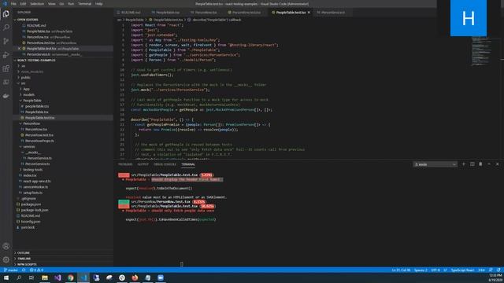Collapse the REACT-TESTING-EXAMPLES folder section

(x=36, y=60)
